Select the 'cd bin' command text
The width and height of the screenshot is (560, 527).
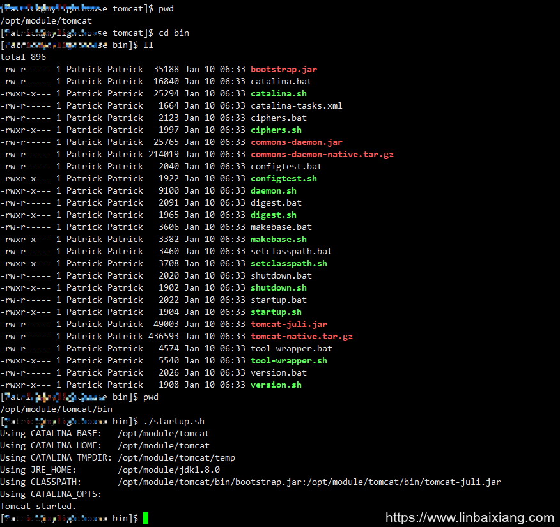[174, 33]
